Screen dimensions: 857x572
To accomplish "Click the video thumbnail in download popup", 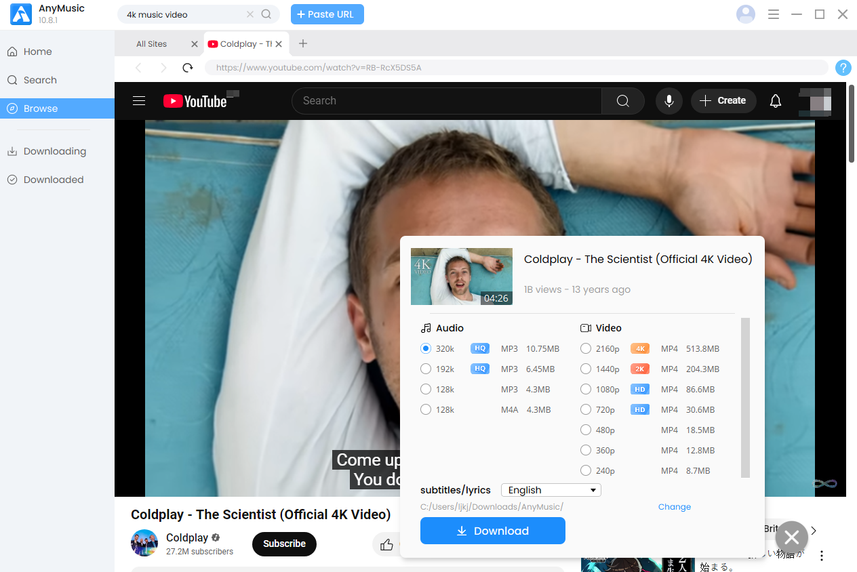I will [462, 277].
